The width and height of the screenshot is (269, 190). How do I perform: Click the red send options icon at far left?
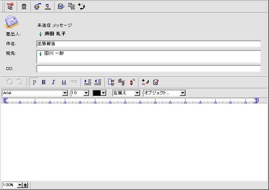click(10, 7)
